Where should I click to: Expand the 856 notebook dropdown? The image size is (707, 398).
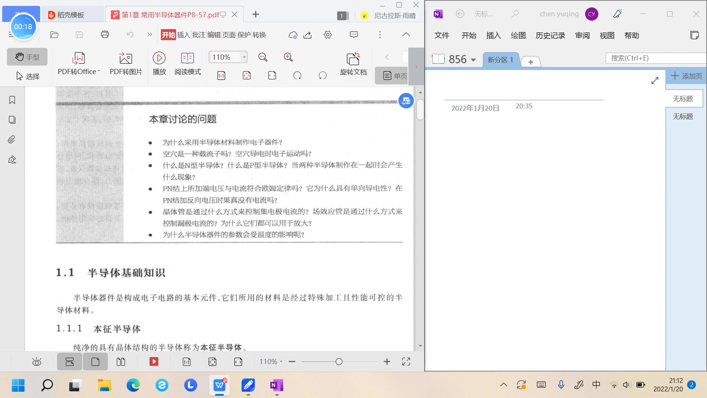(x=473, y=59)
